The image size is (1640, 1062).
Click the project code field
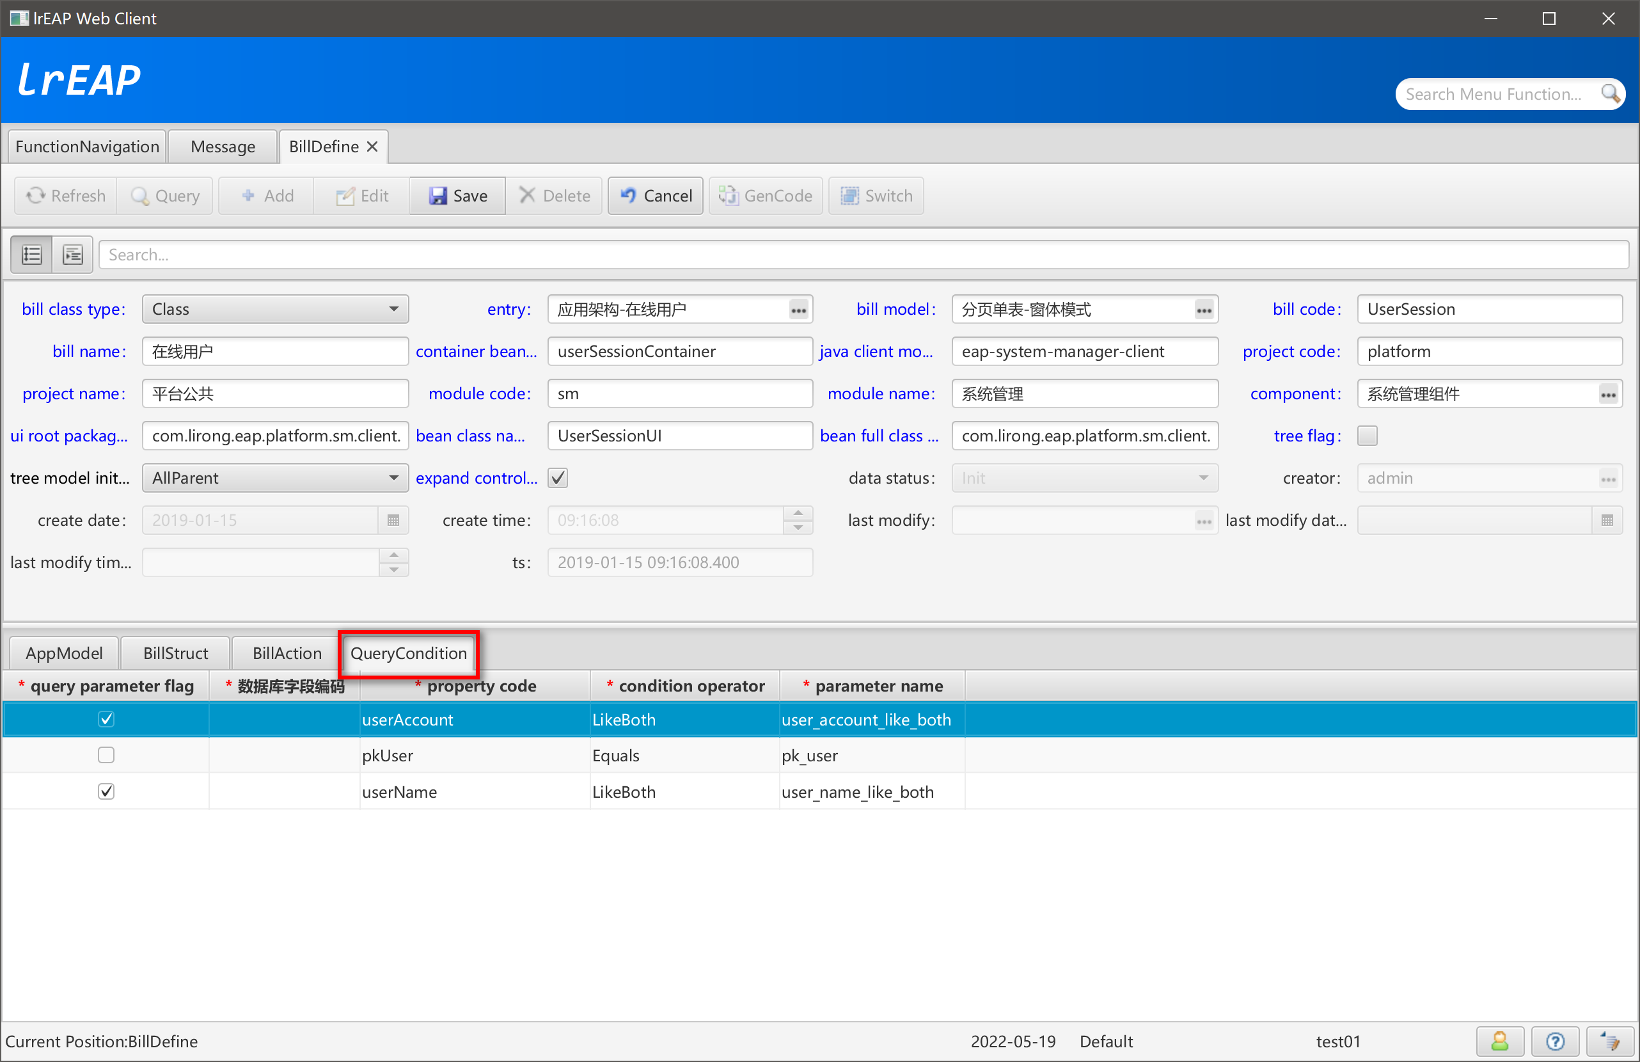click(x=1489, y=351)
